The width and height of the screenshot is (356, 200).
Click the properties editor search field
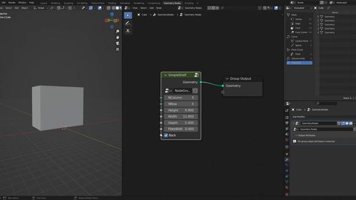(327, 103)
